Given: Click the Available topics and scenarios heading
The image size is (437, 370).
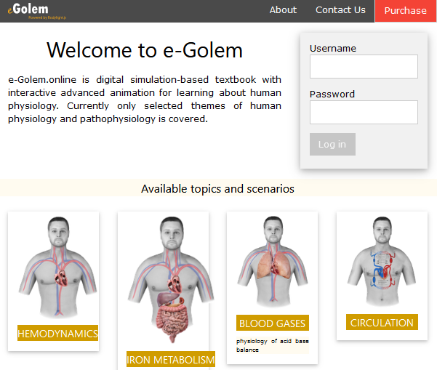Looking at the screenshot, I should click(217, 189).
